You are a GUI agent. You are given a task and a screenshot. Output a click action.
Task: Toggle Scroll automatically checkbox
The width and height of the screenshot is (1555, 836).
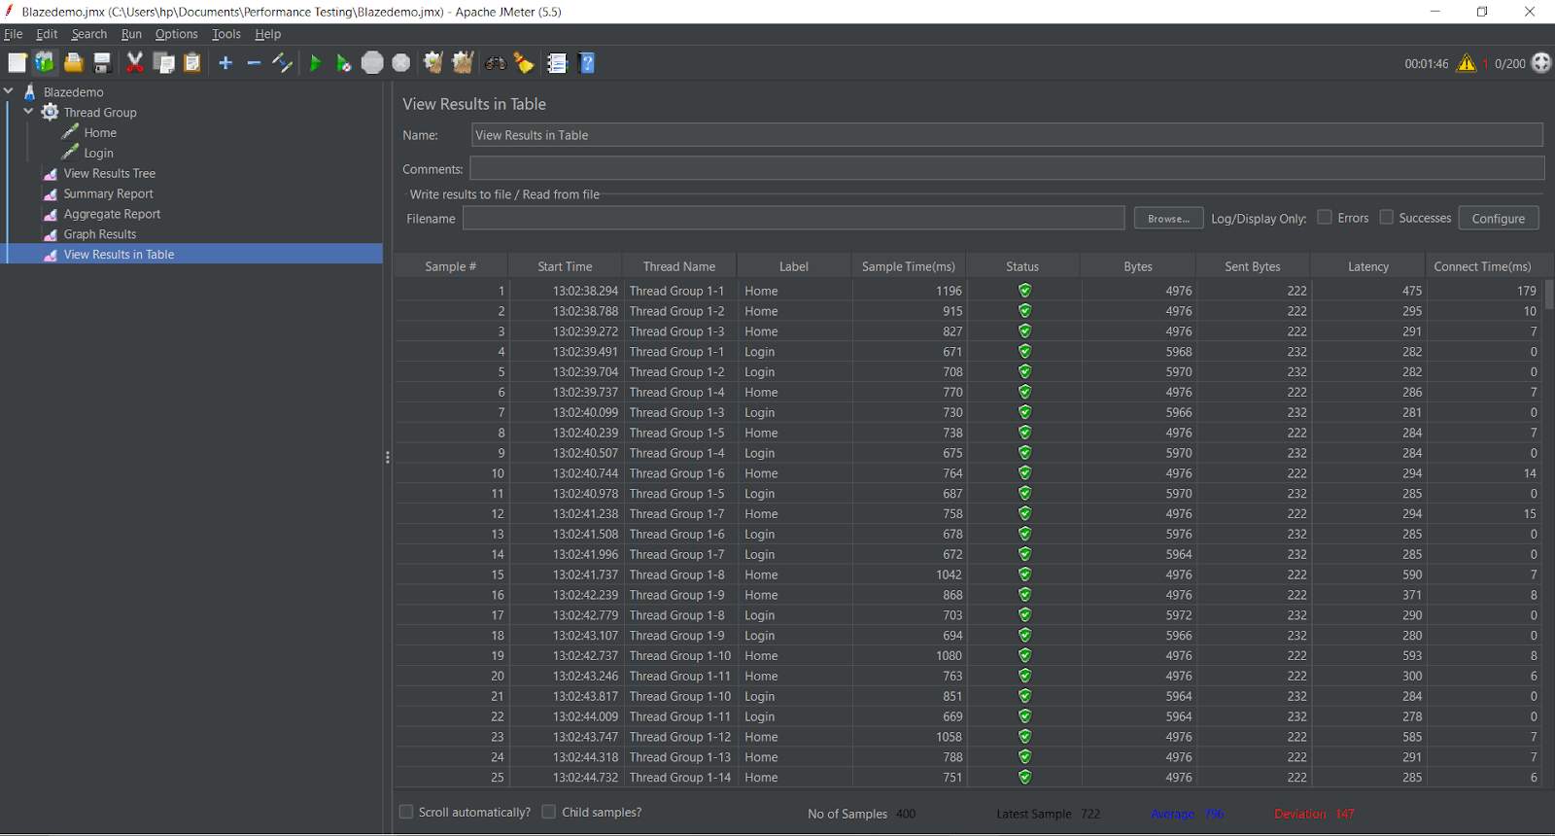406,812
